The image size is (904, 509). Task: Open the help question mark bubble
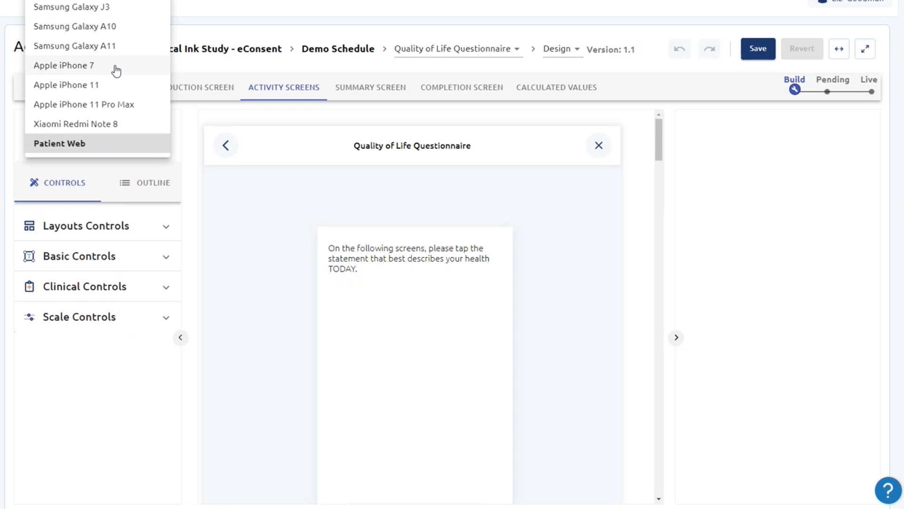click(x=888, y=491)
